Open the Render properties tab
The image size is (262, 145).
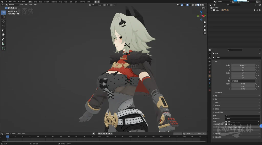pos(210,58)
